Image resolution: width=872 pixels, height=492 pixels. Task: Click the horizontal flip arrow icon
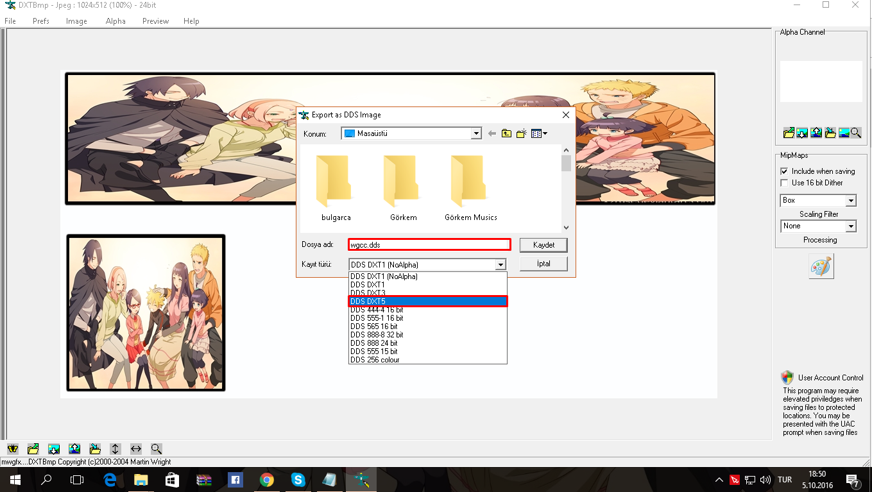coord(136,449)
